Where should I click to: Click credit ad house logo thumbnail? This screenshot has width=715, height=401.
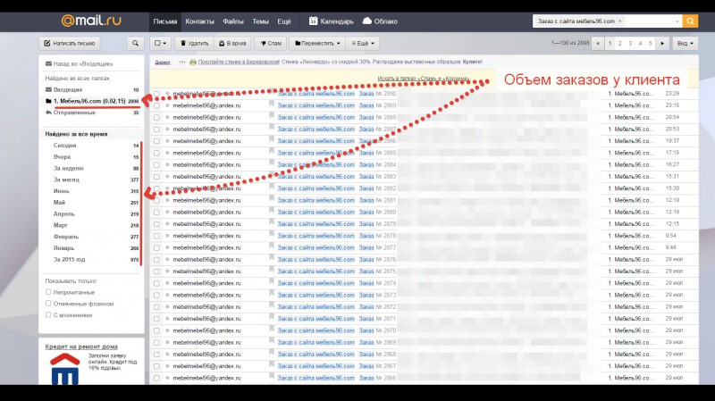[x=64, y=368]
